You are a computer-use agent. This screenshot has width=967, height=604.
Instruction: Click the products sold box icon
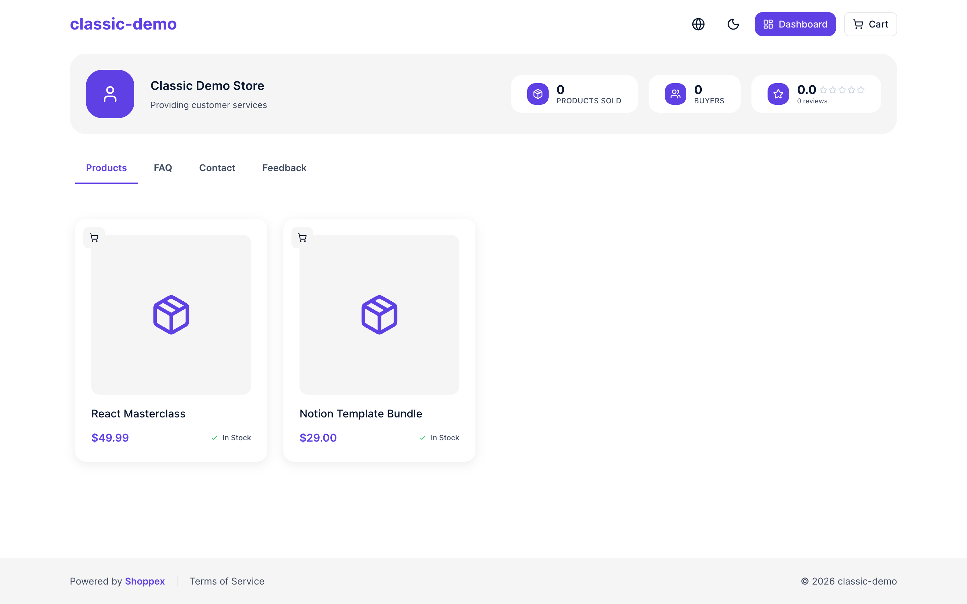pyautogui.click(x=538, y=94)
